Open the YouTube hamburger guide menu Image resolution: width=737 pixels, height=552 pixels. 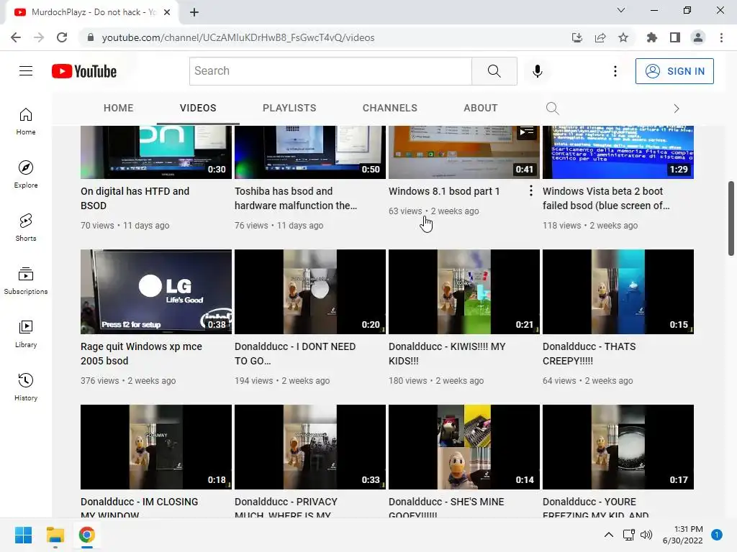[26, 71]
